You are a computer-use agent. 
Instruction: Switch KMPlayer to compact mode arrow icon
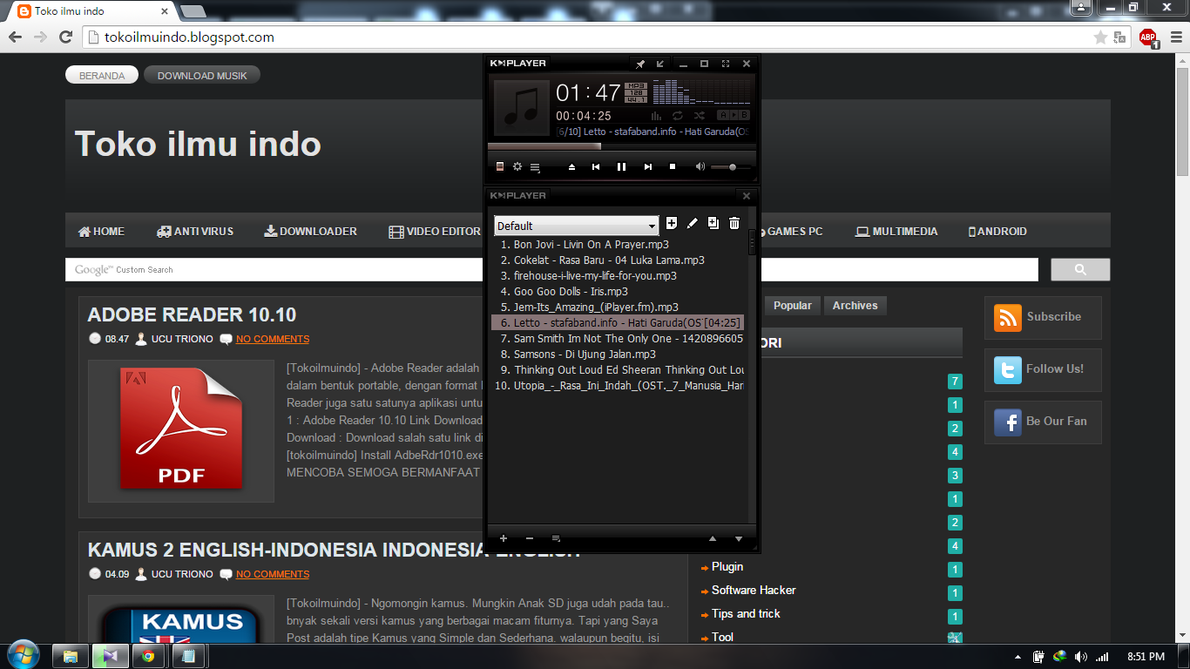pyautogui.click(x=660, y=64)
